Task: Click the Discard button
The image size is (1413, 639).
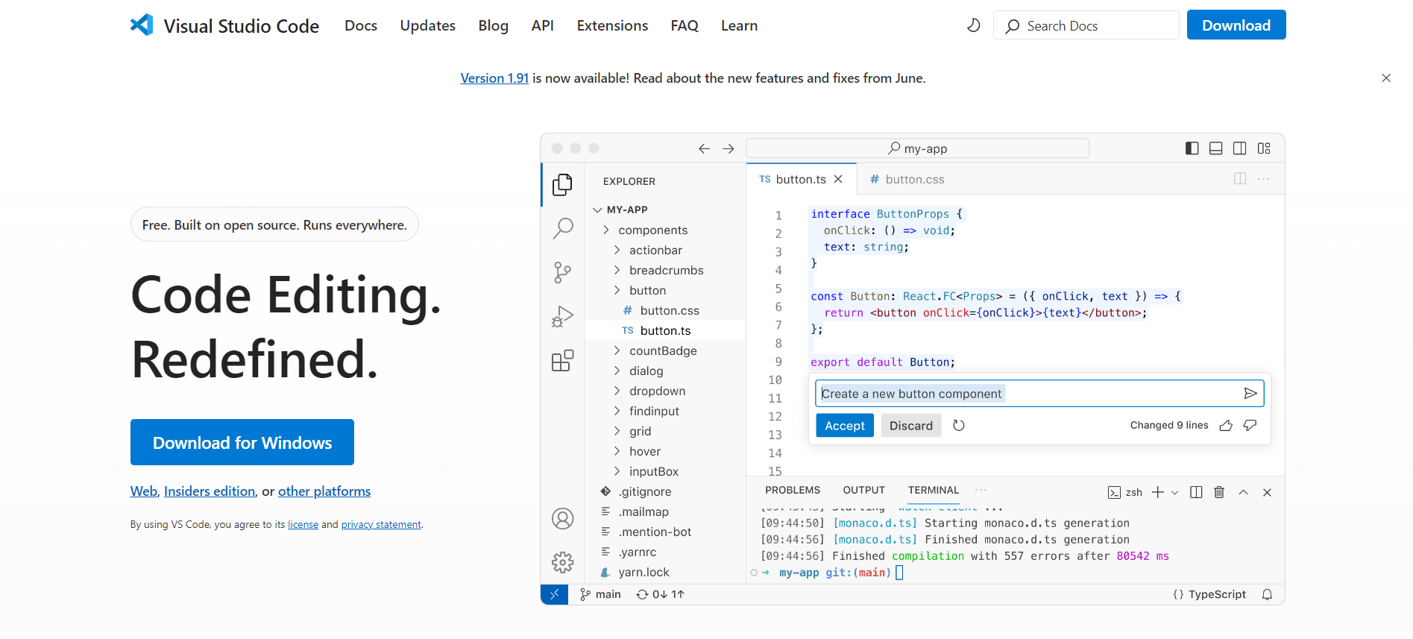Action: pos(911,426)
